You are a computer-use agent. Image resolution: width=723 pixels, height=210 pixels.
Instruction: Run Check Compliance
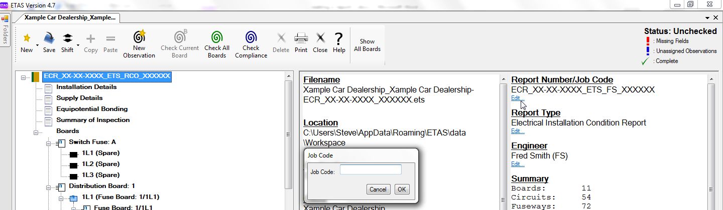(251, 44)
